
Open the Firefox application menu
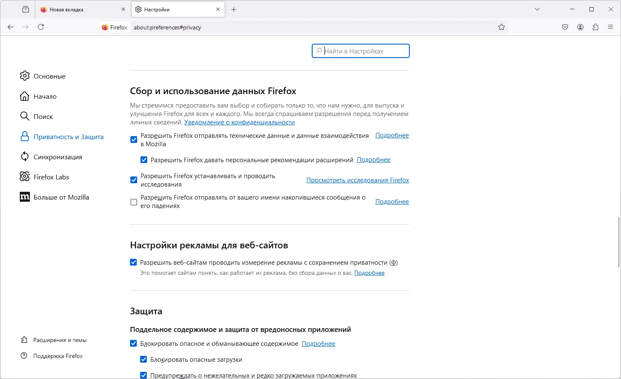(610, 27)
